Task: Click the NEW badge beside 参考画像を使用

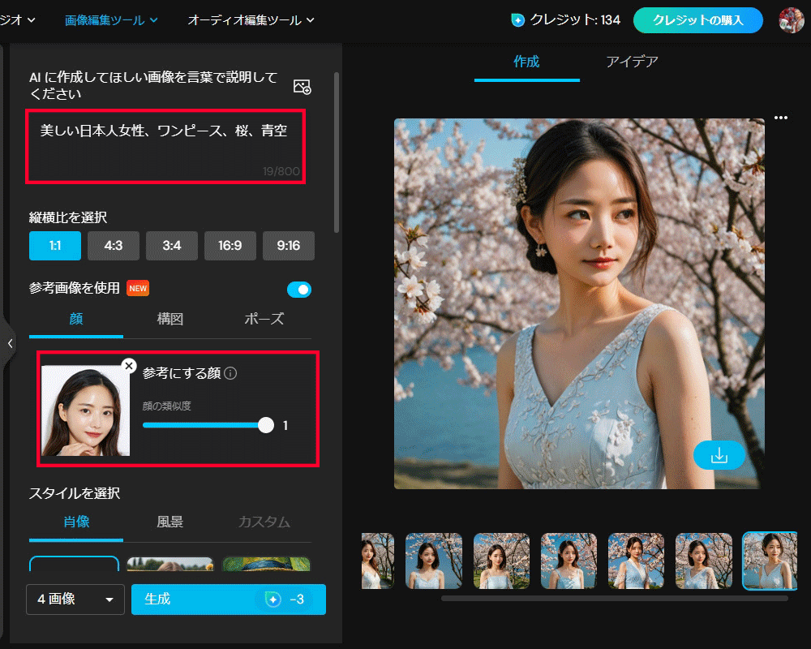Action: coord(138,288)
